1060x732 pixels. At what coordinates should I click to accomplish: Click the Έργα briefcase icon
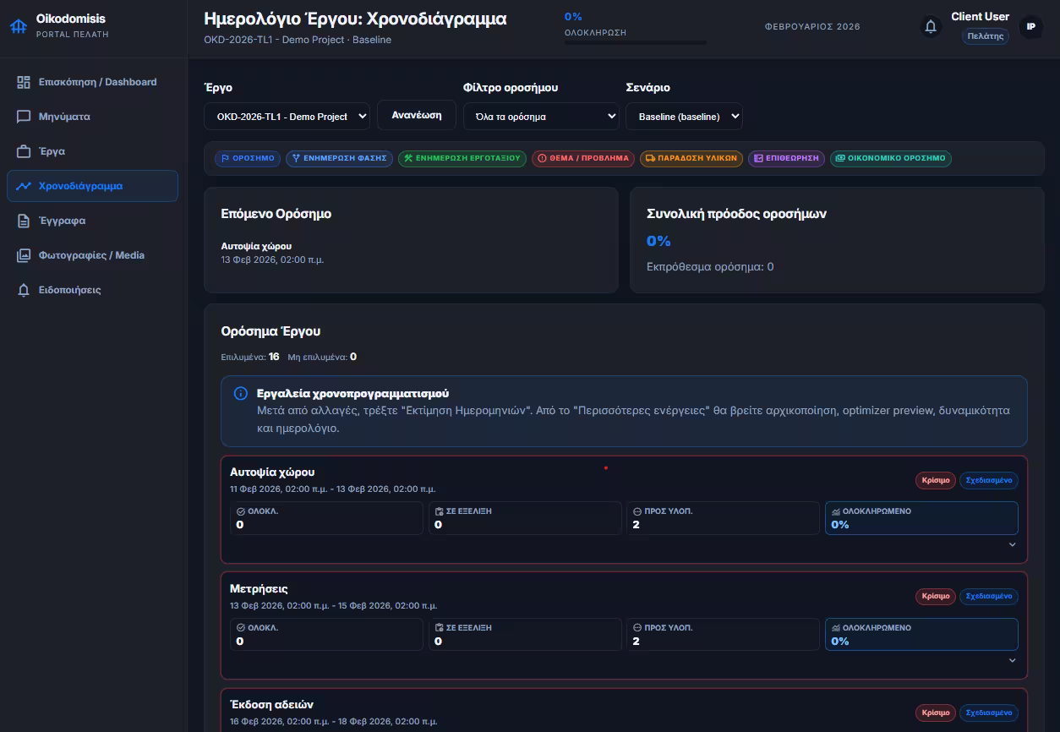(x=24, y=151)
